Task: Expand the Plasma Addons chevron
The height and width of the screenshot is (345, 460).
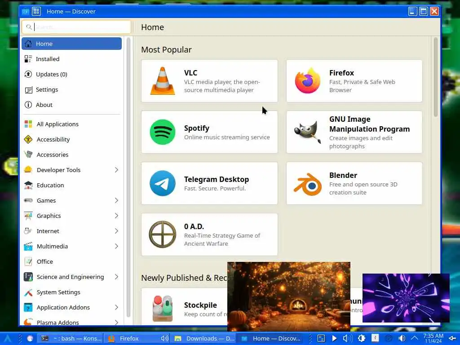Action: coord(116,322)
